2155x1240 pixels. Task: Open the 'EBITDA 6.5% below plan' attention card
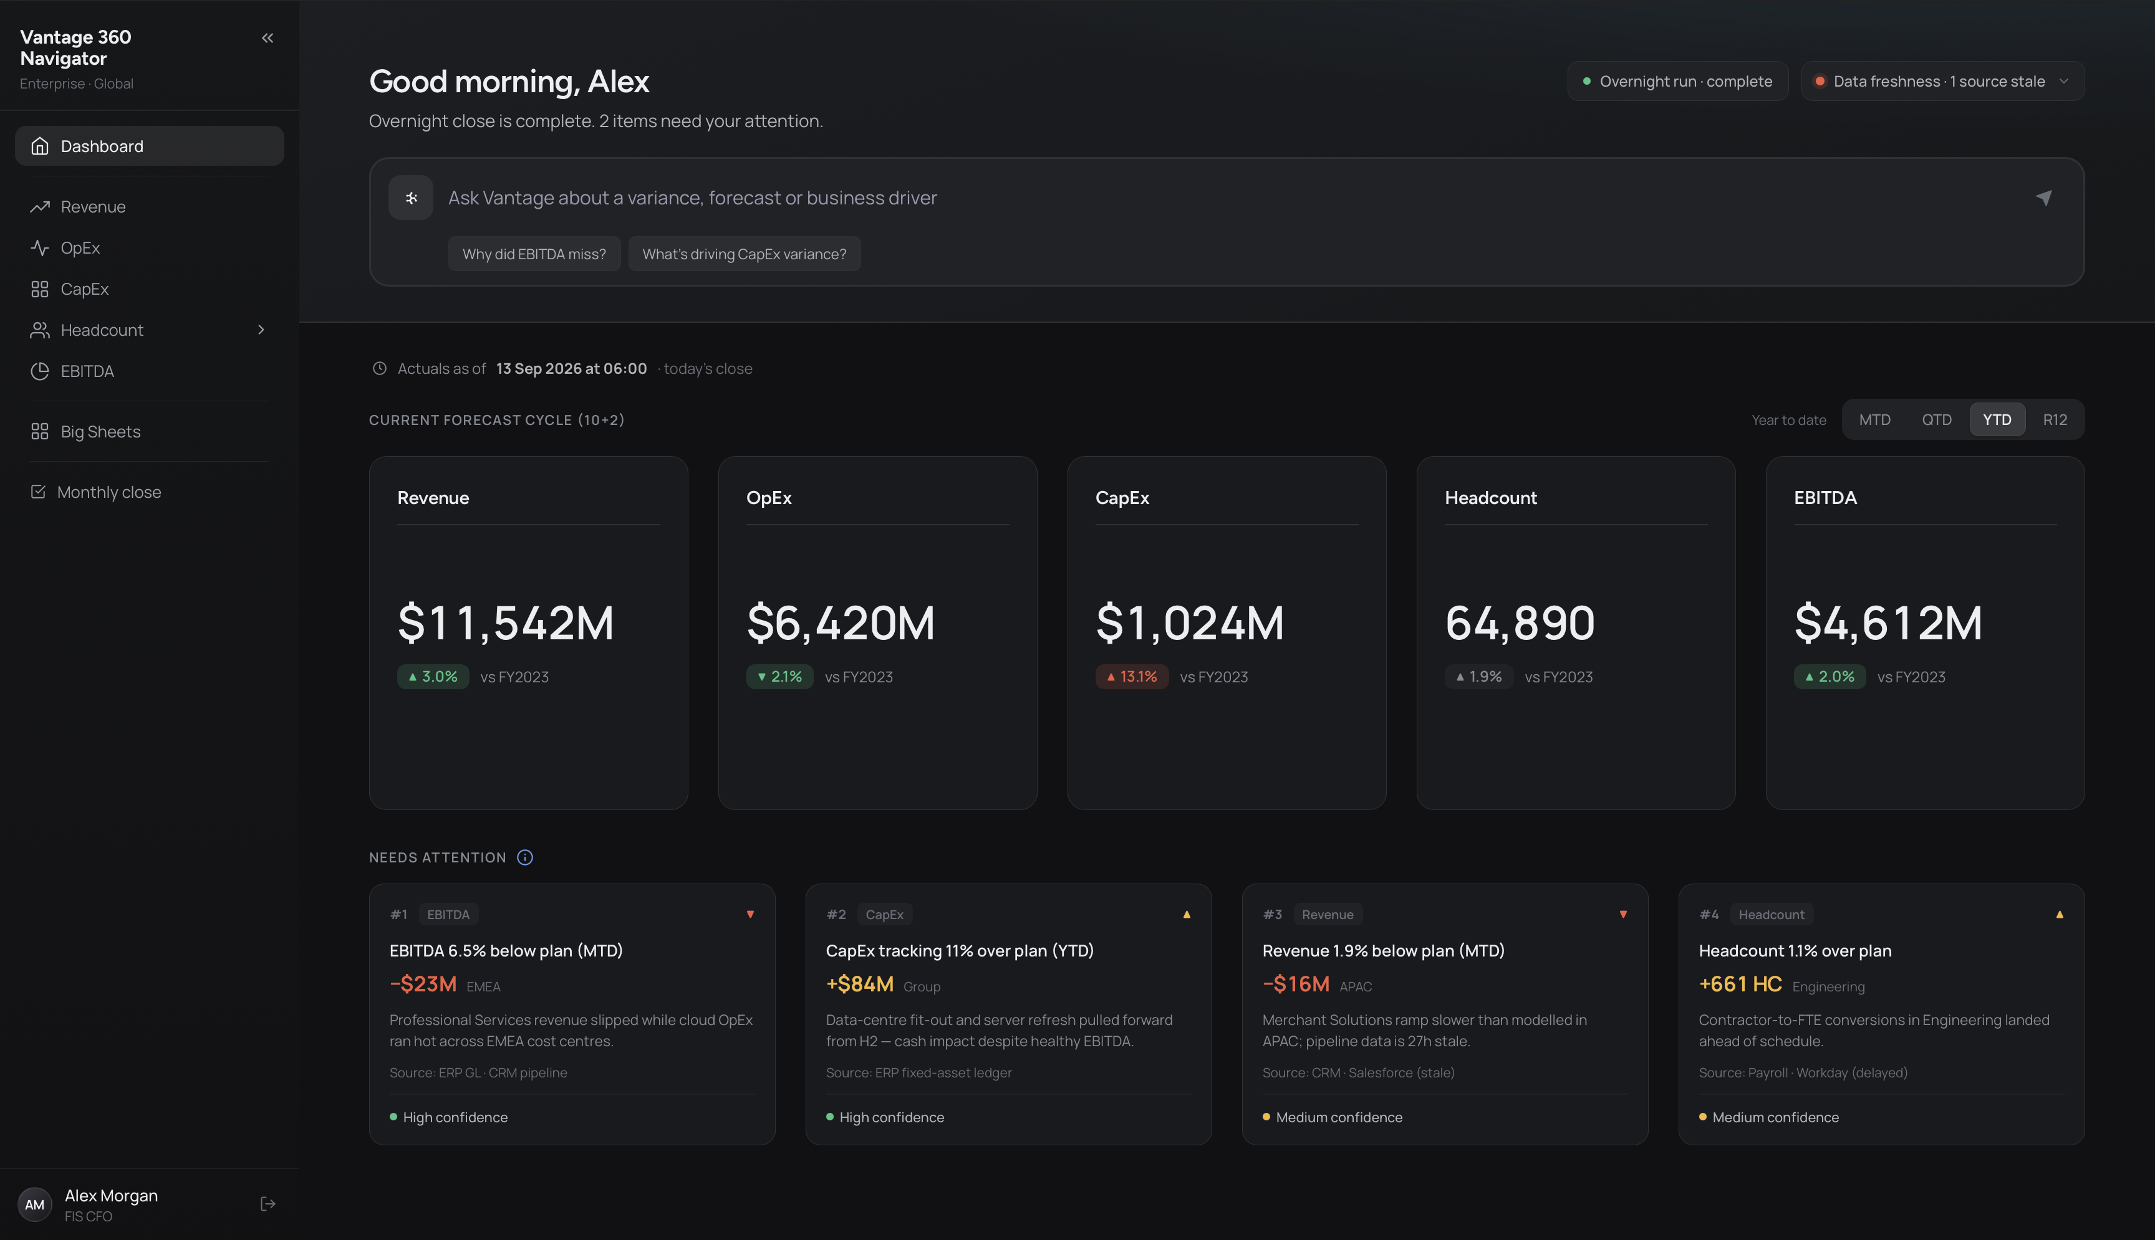click(572, 1014)
